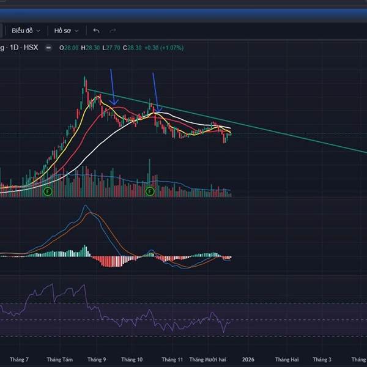Click the redo arrow icon

point(113,30)
